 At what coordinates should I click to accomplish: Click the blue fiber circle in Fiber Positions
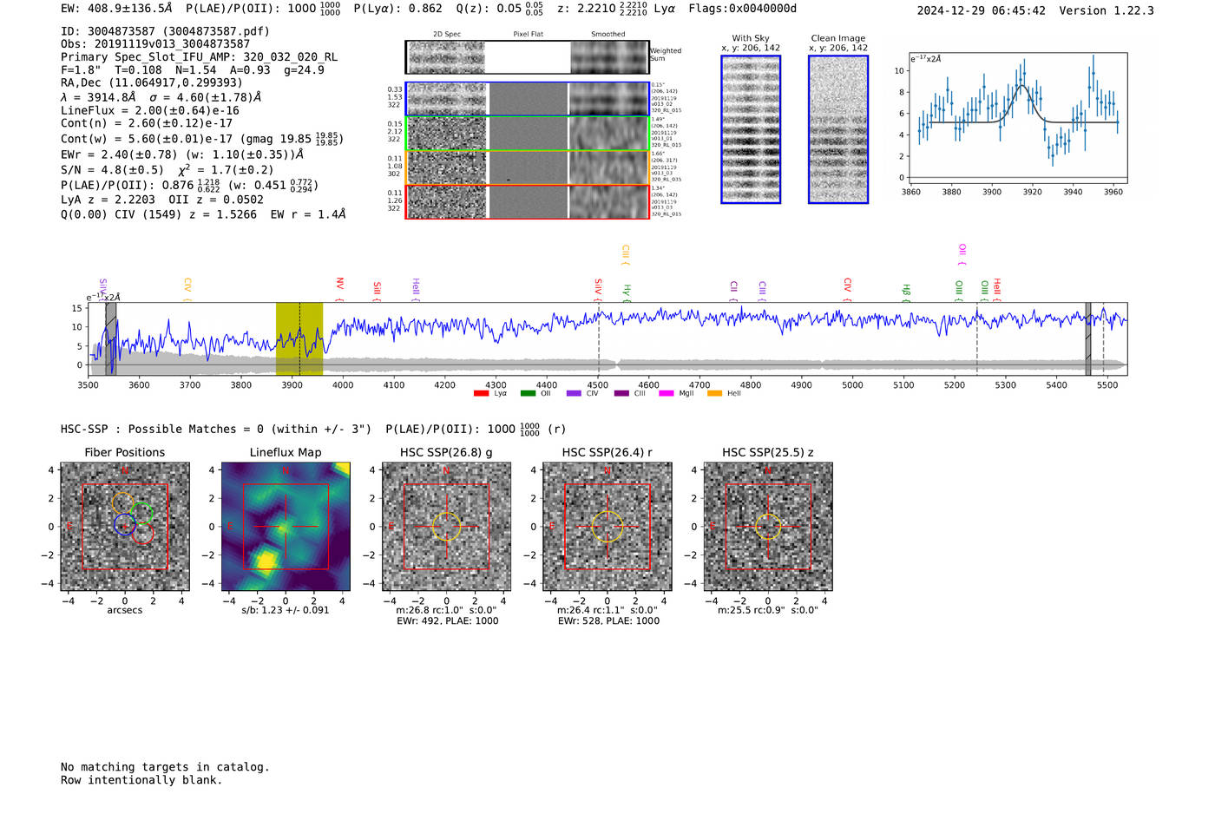pos(125,524)
